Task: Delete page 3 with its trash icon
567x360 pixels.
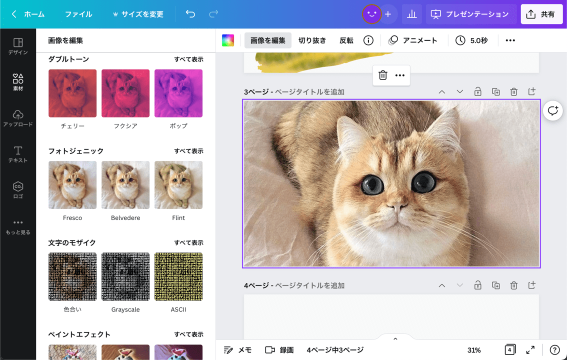Action: tap(513, 91)
